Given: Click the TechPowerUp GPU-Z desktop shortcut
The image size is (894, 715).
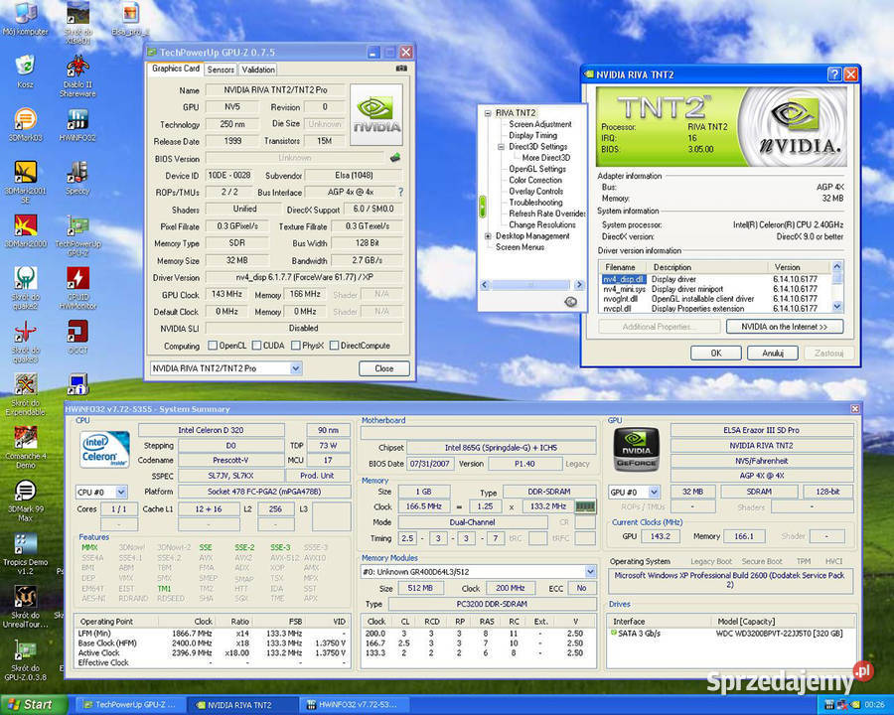Looking at the screenshot, I should [78, 235].
